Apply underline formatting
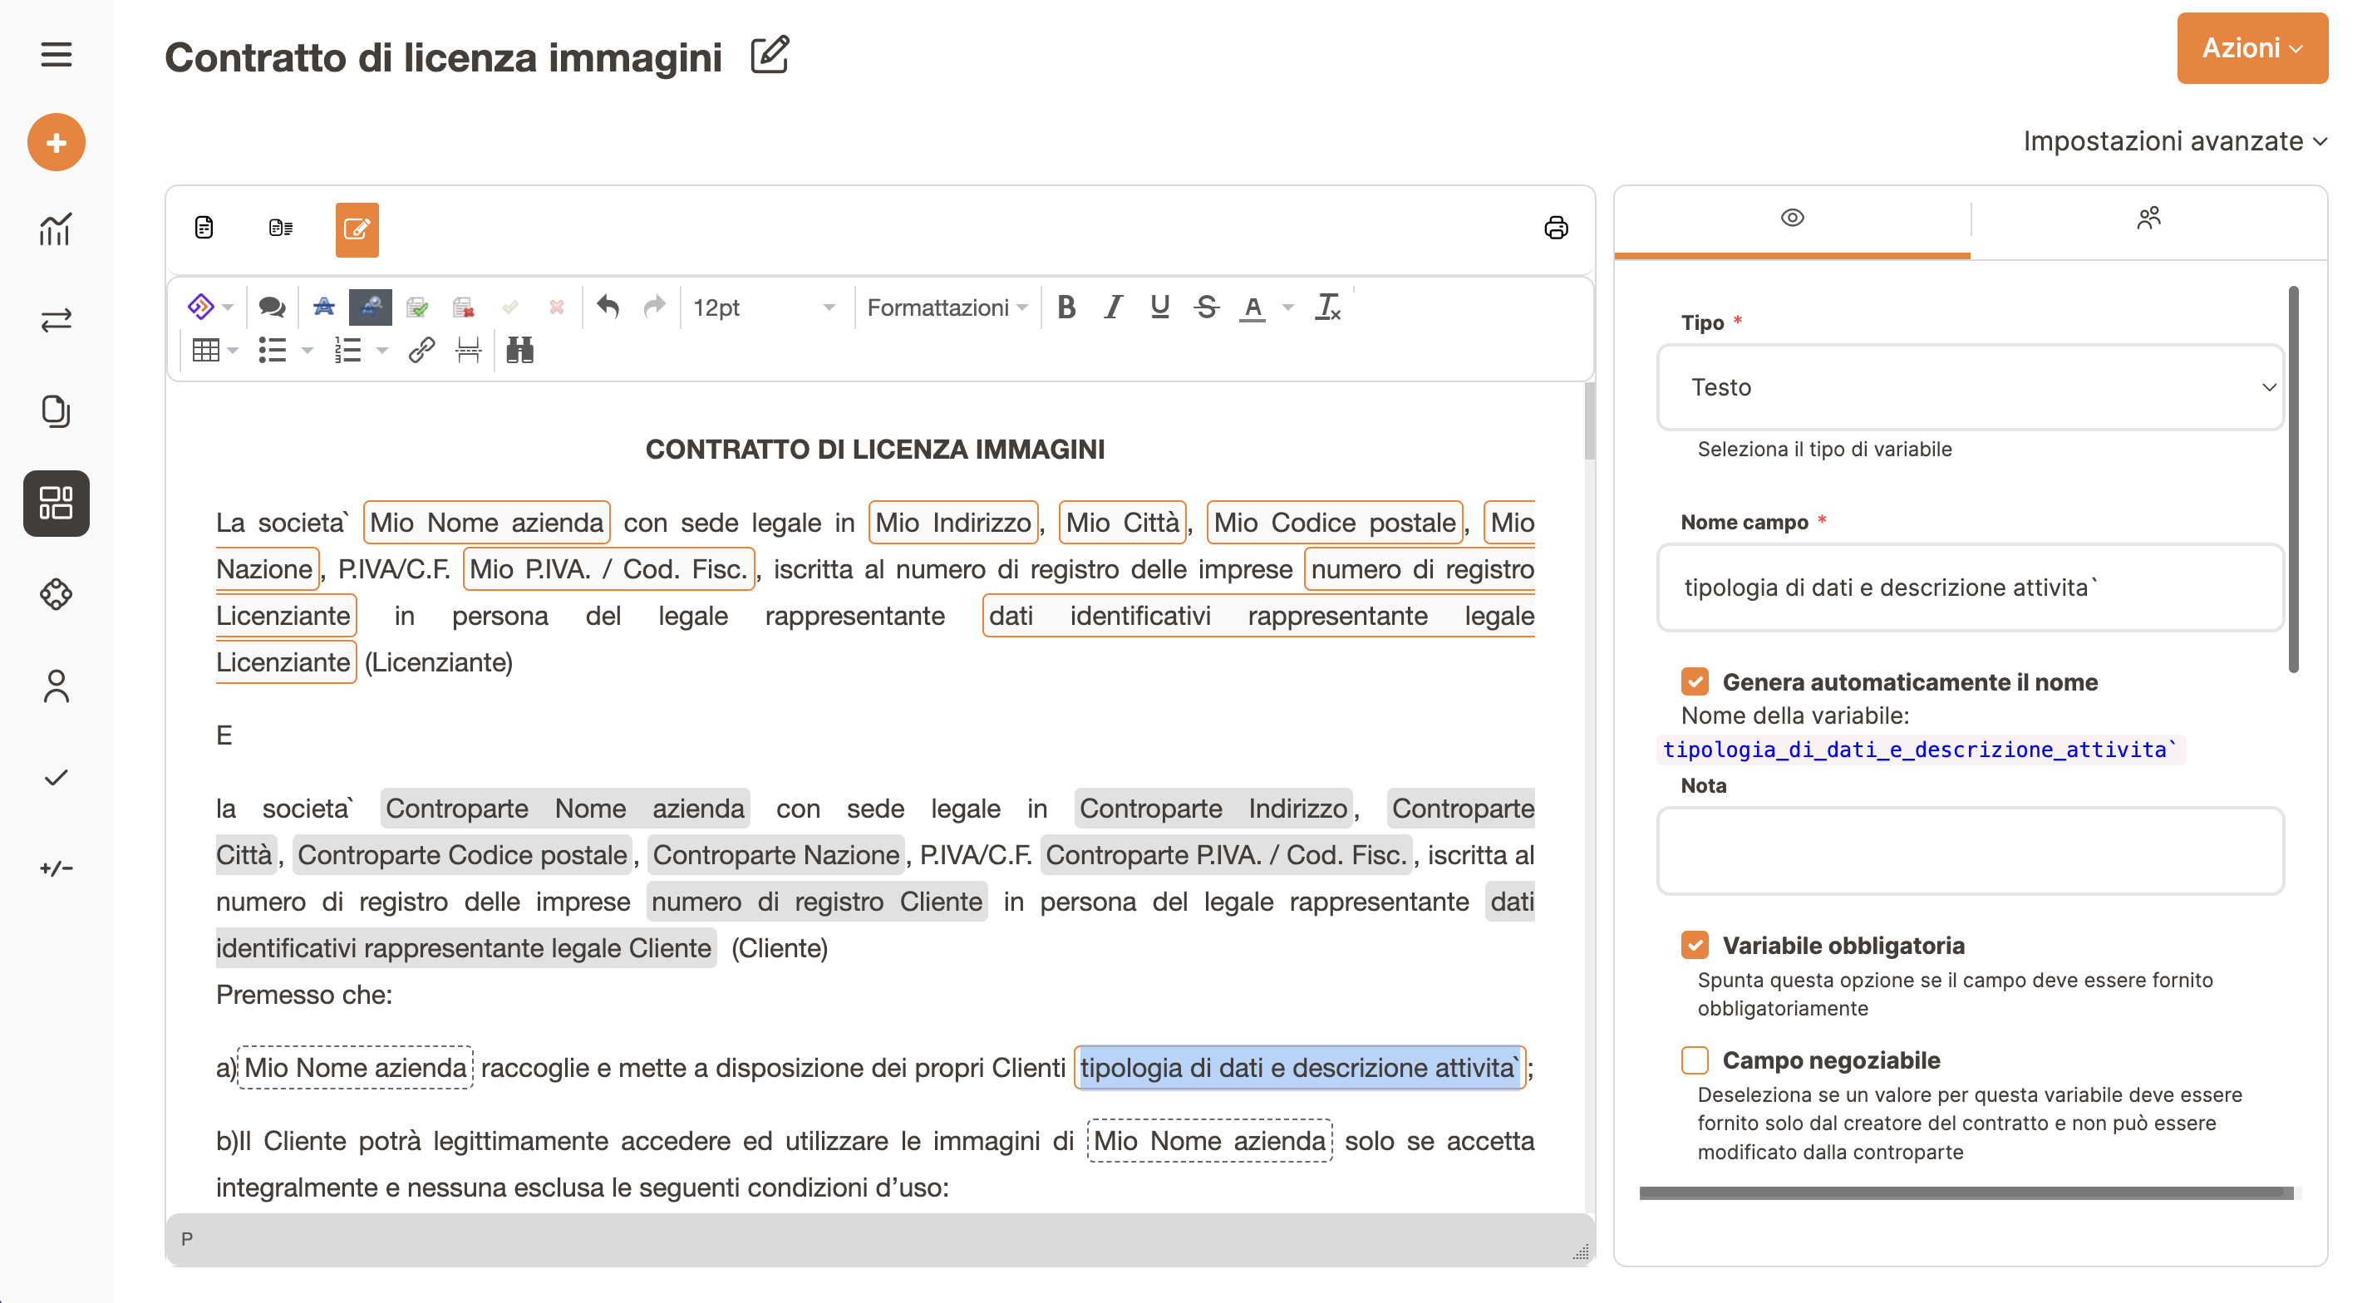2372x1303 pixels. [x=1159, y=307]
